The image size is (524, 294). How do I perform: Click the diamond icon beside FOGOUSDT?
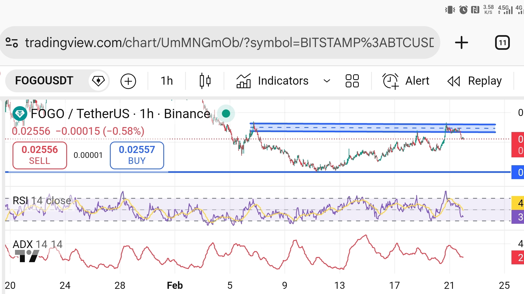[x=98, y=81]
